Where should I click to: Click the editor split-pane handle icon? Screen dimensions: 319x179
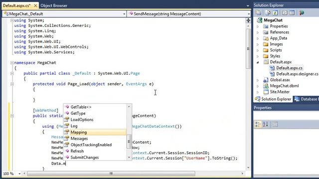248,20
